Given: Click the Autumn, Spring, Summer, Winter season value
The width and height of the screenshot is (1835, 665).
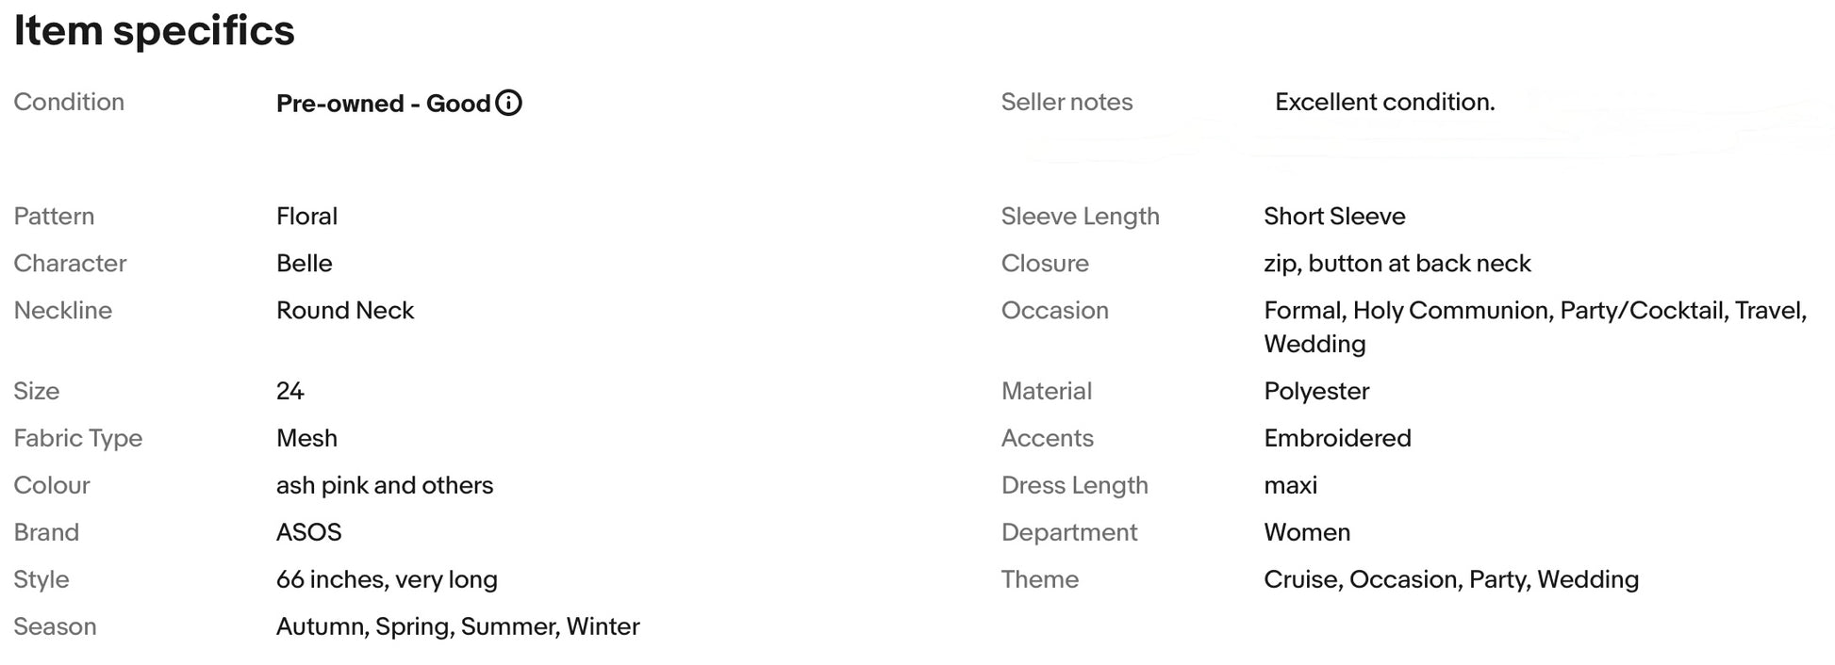Looking at the screenshot, I should [x=457, y=626].
